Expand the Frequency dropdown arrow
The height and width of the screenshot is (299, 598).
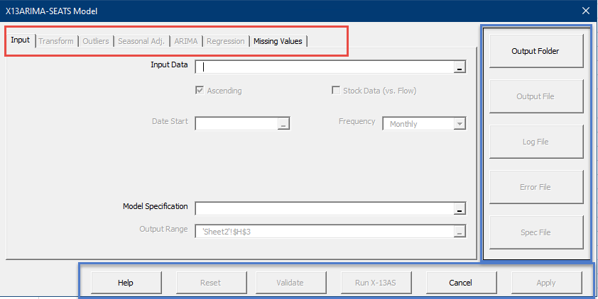pos(460,124)
